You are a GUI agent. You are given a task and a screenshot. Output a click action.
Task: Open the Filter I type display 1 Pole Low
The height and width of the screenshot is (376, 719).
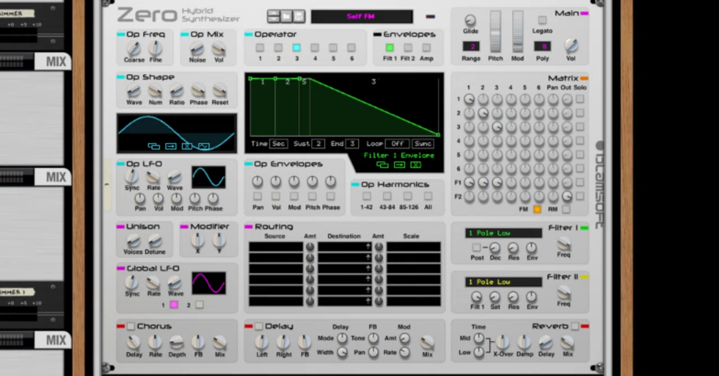point(504,233)
